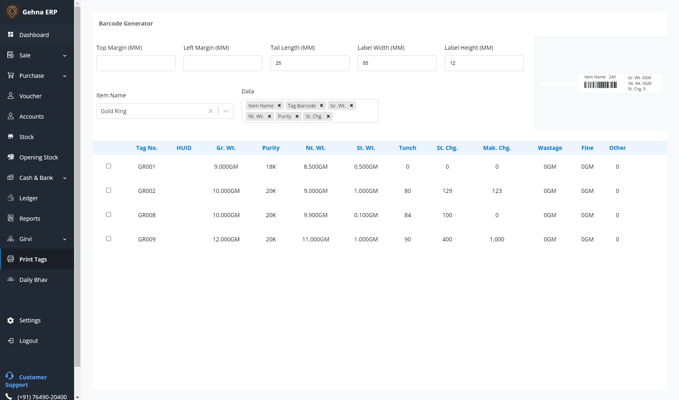Open the Item Name dropdown arrow
The height and width of the screenshot is (400, 679).
click(226, 111)
